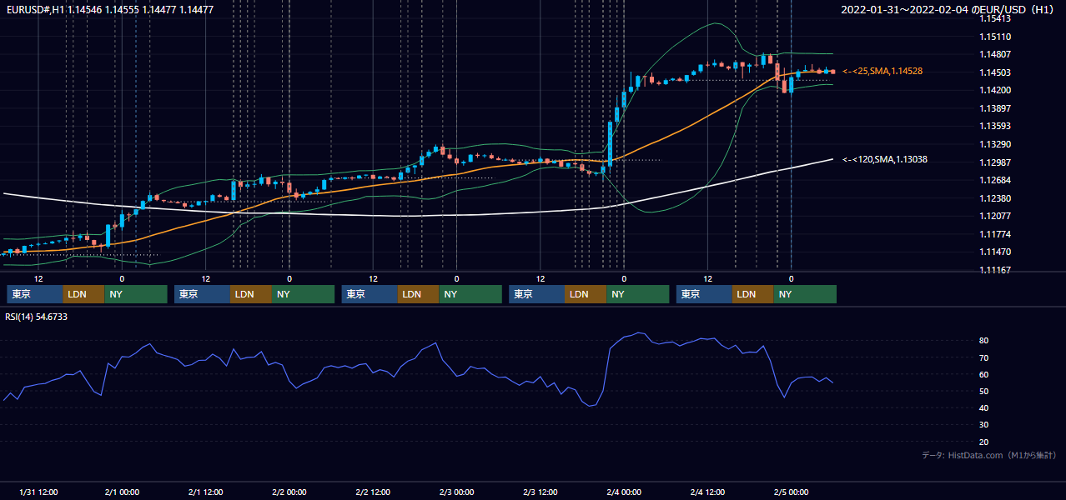This screenshot has width=1066, height=500.
Task: Select the RSI axis level 60
Action: tap(984, 374)
